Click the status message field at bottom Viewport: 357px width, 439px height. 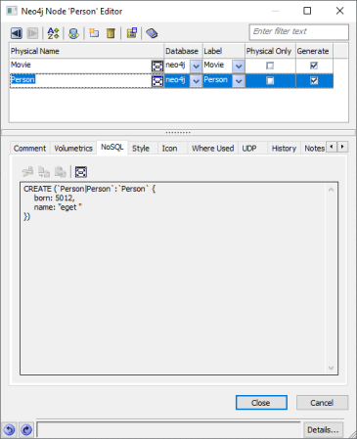point(168,429)
